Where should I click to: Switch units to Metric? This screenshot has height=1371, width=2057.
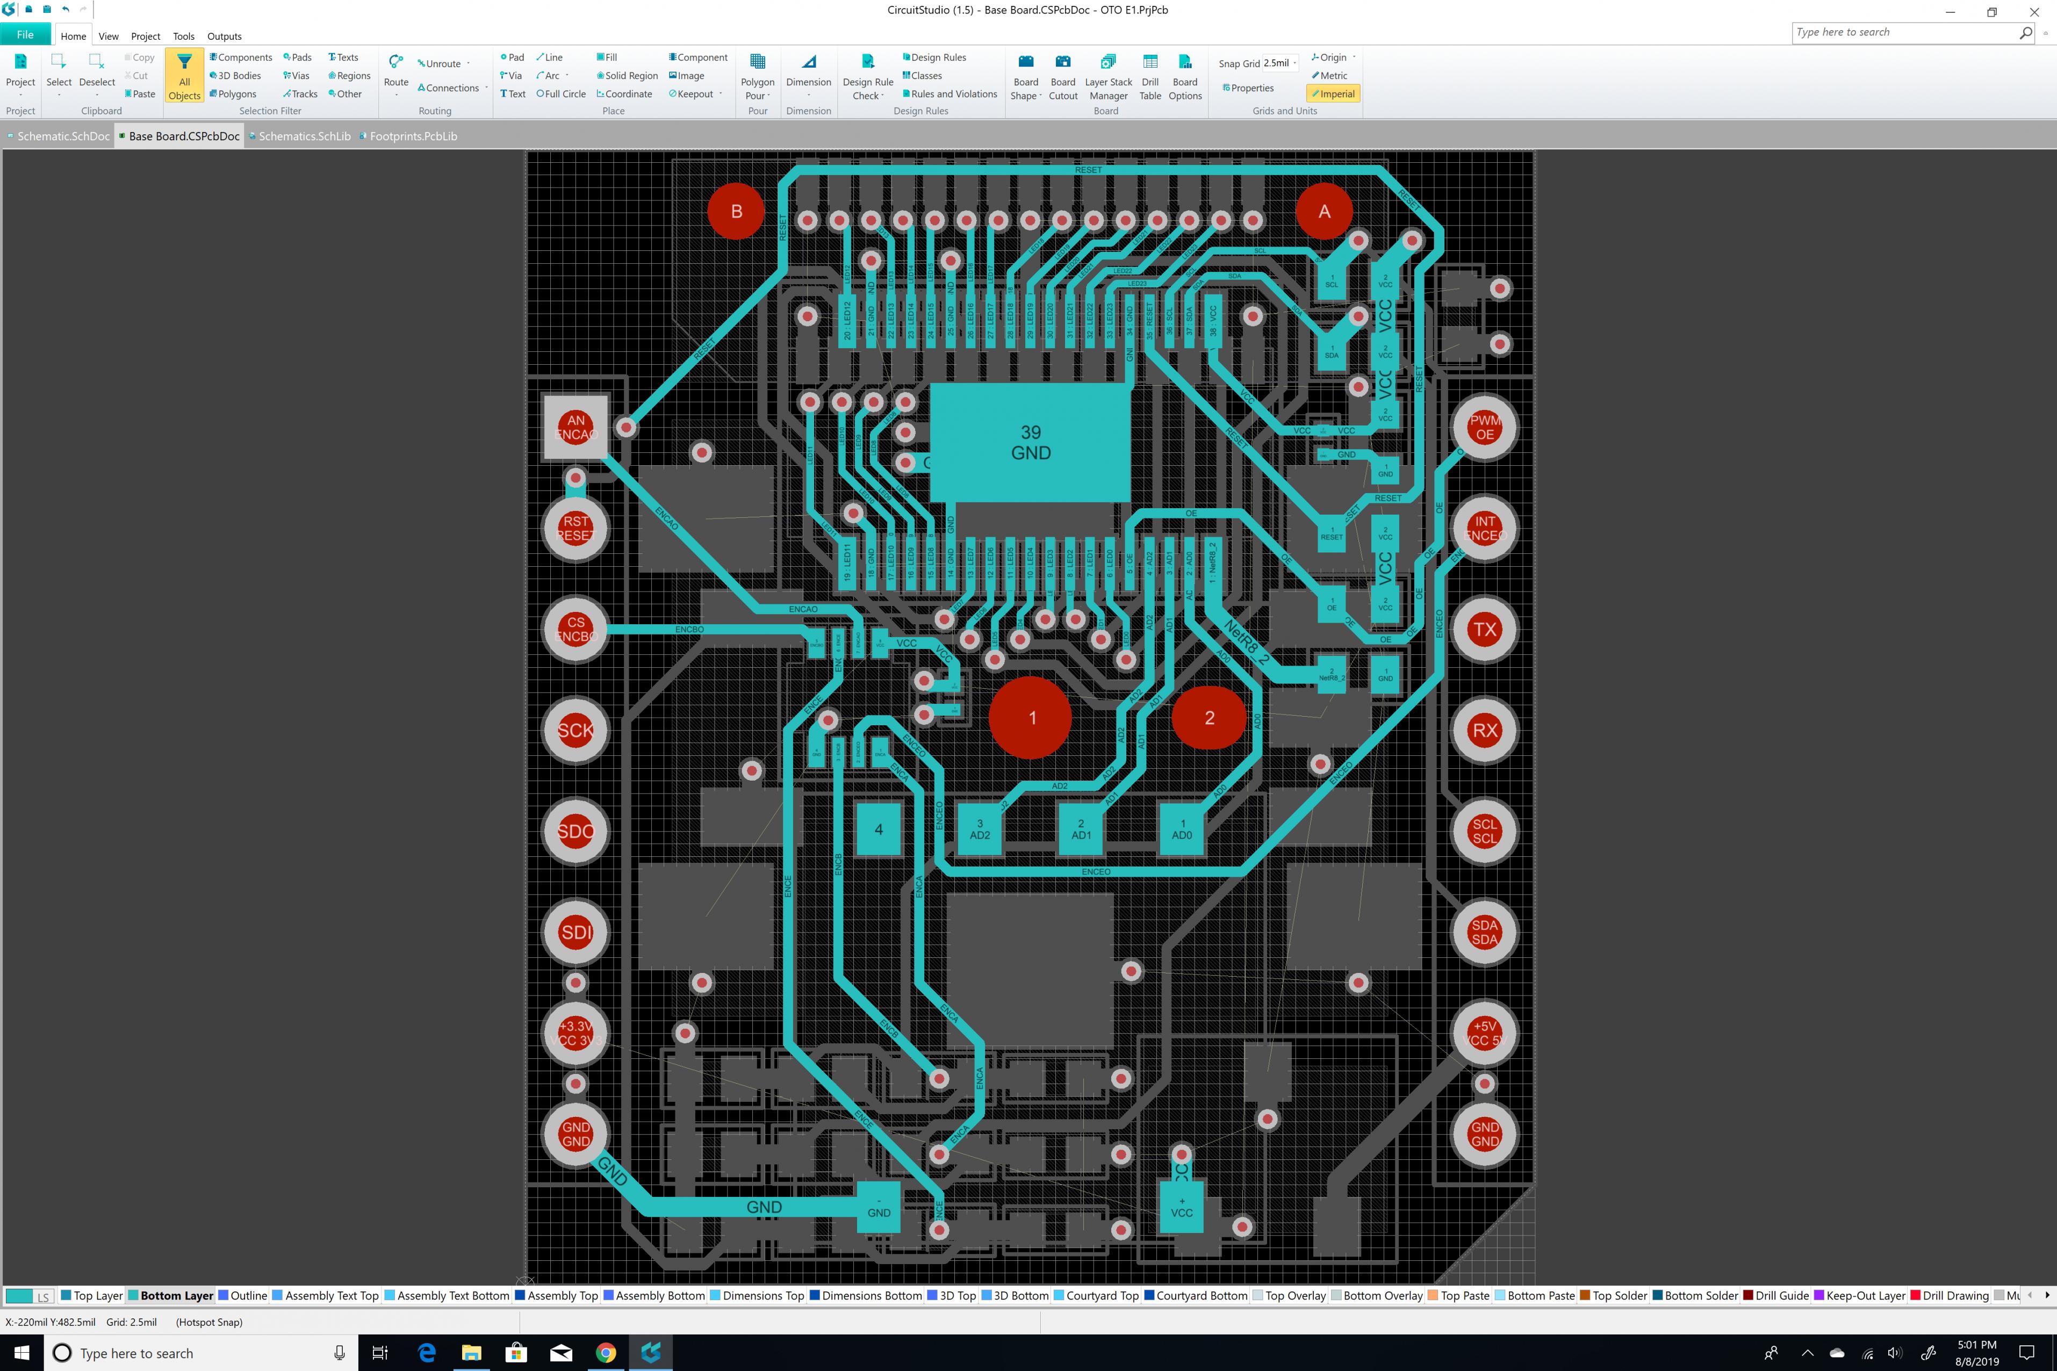click(1329, 75)
